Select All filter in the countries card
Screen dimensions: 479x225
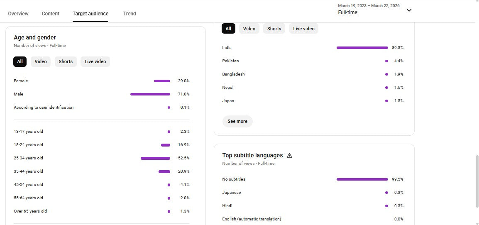pos(228,29)
